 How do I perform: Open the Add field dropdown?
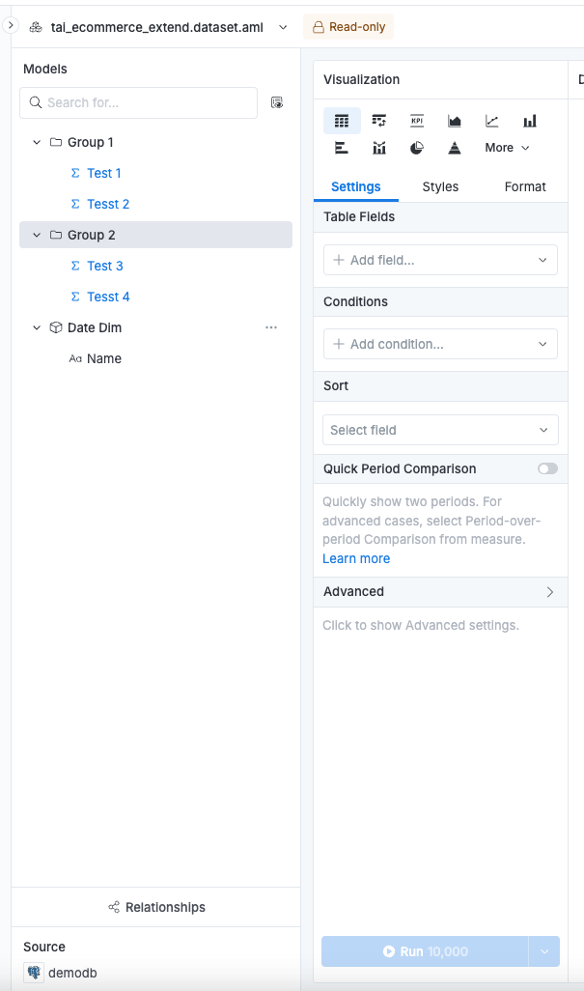440,260
